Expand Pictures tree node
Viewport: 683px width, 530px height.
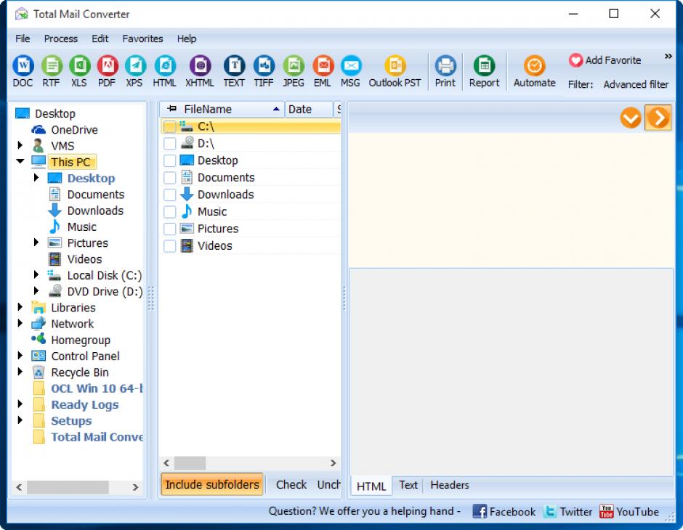(x=36, y=242)
